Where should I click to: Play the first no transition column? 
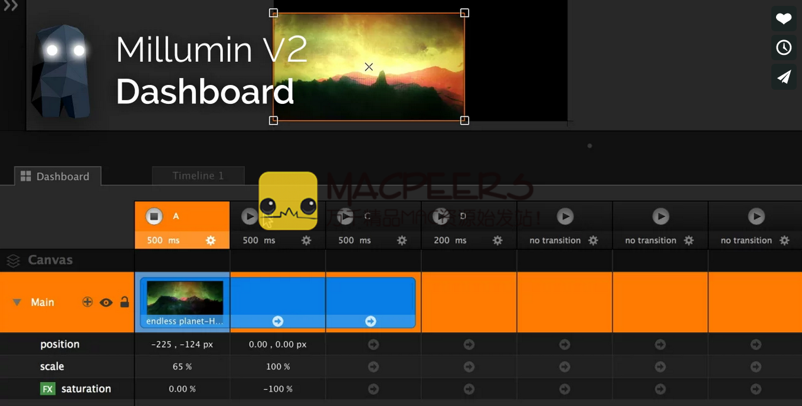coord(565,217)
